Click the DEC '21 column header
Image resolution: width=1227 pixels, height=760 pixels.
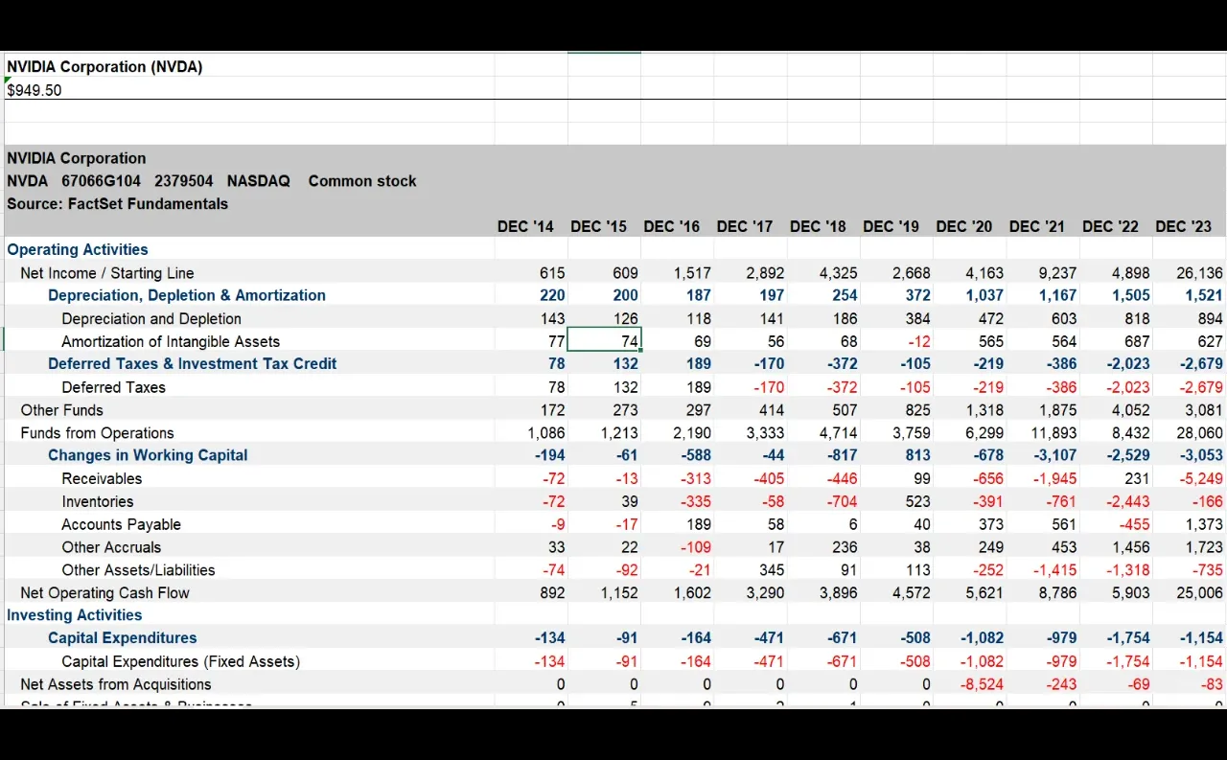(x=1037, y=226)
